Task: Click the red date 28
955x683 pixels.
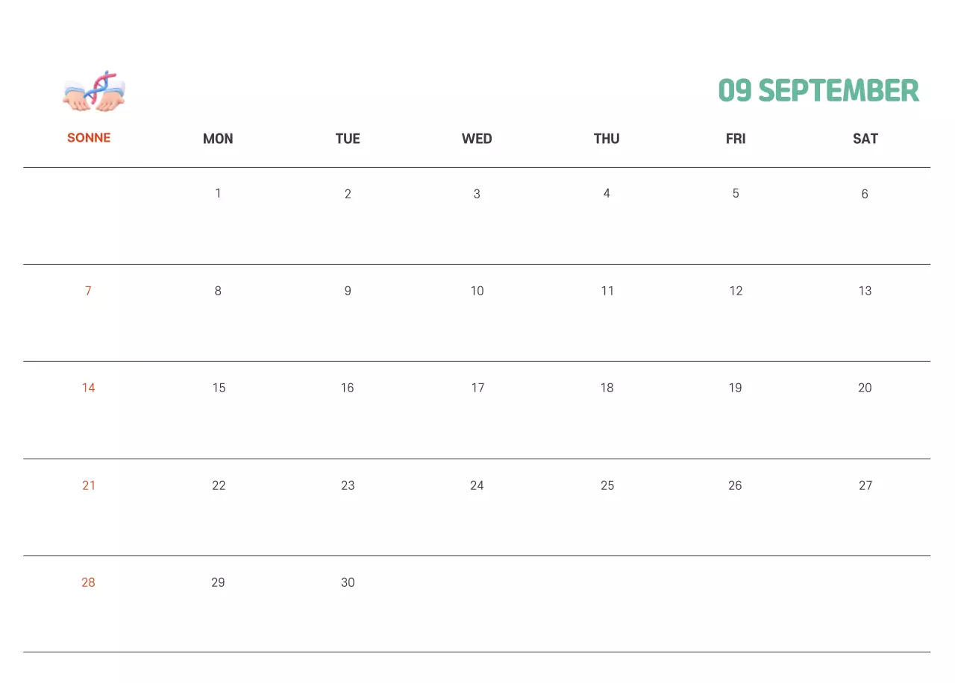Action: (x=88, y=582)
